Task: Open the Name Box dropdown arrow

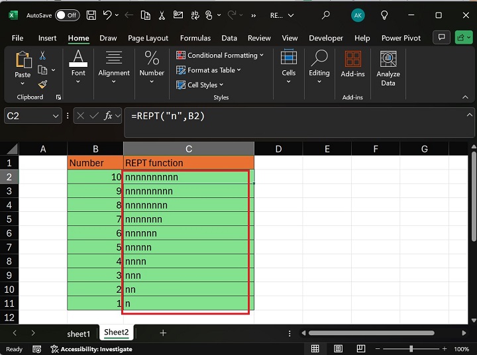Action: click(56, 116)
